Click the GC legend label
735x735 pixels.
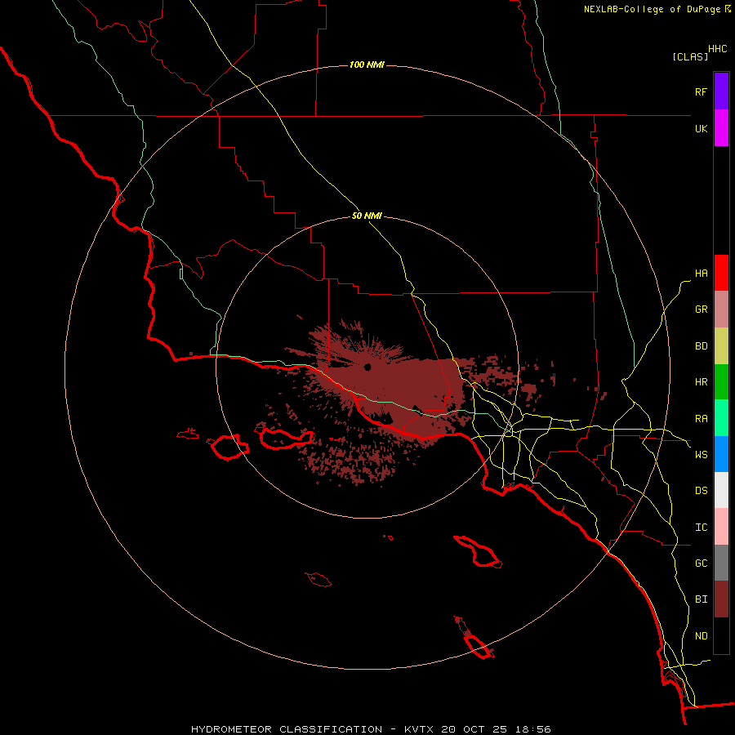coord(701,563)
